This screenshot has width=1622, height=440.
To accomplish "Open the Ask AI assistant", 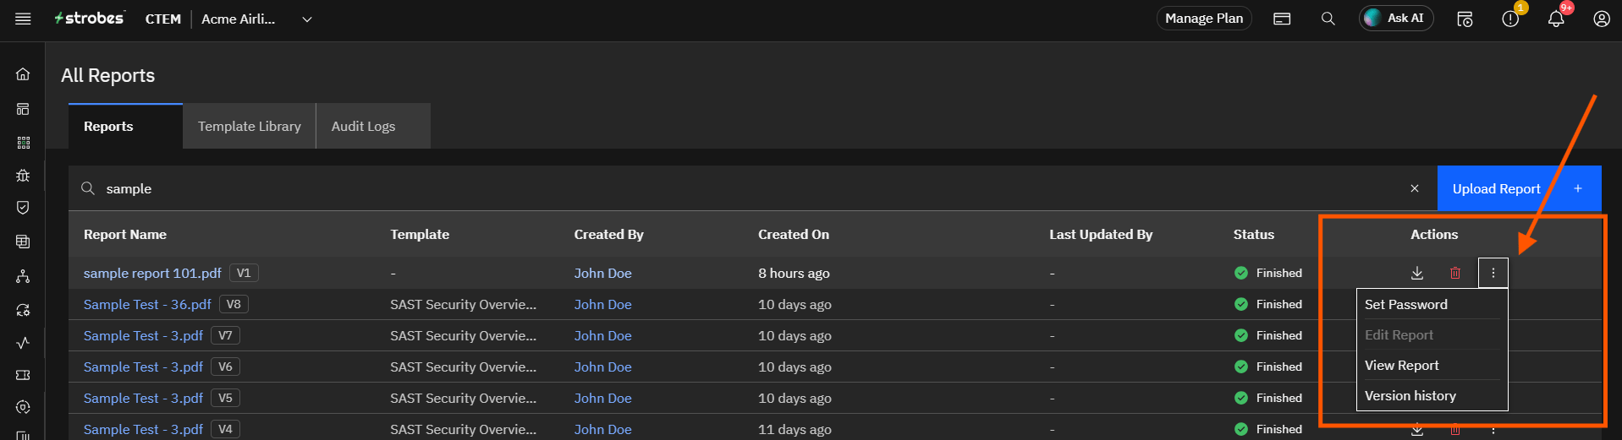I will coord(1396,19).
